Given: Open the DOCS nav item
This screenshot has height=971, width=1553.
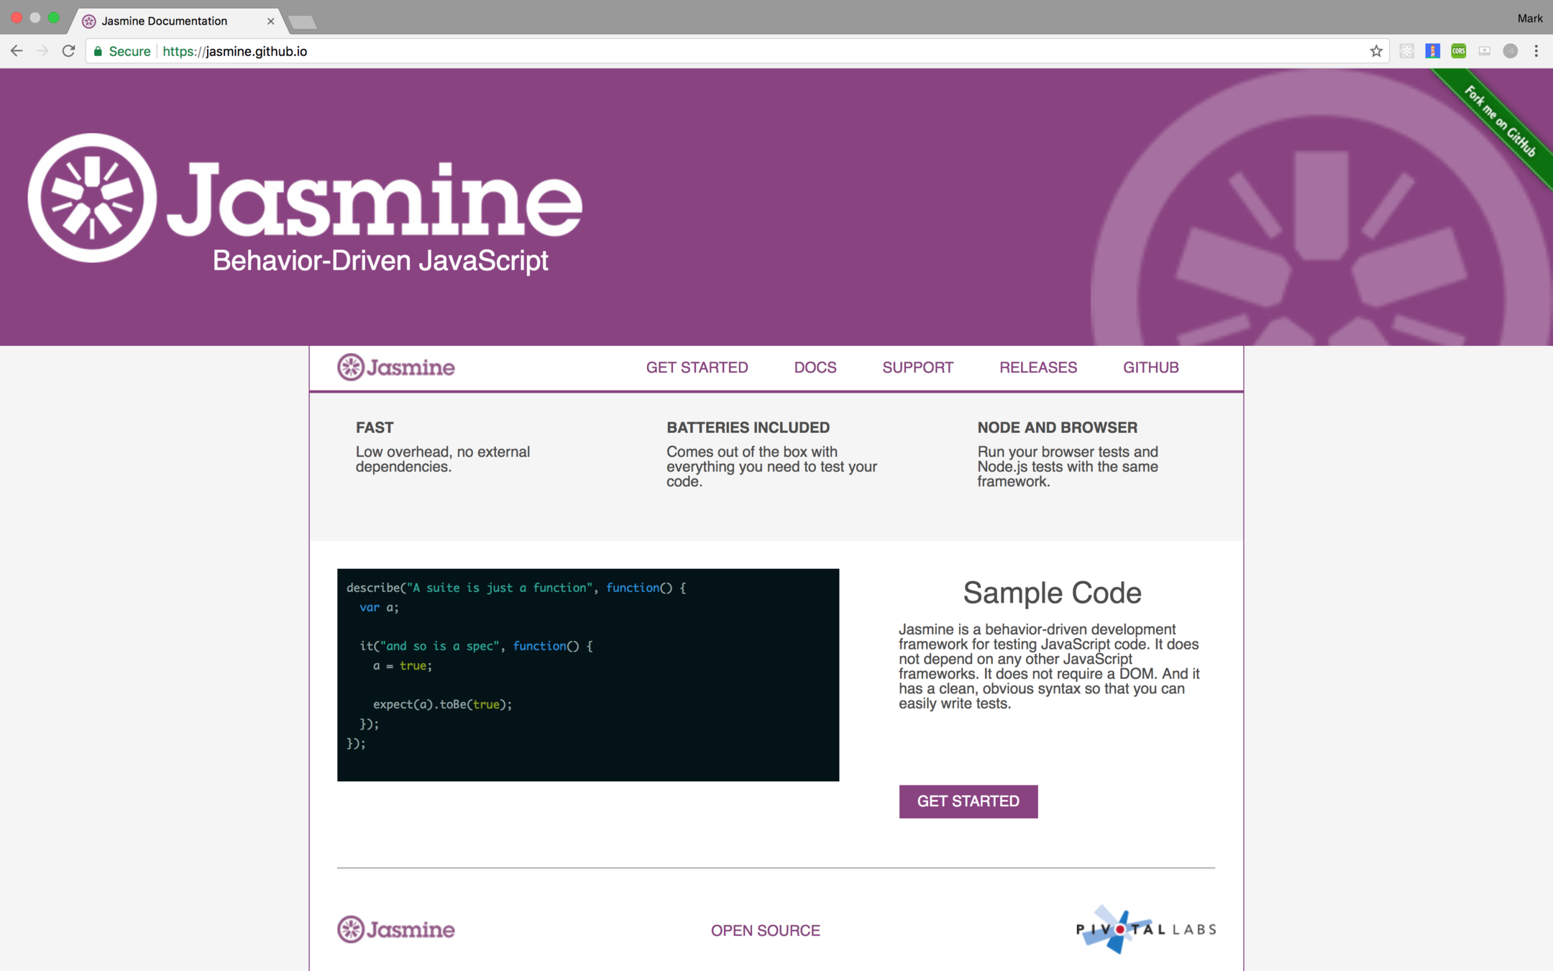Looking at the screenshot, I should point(815,368).
